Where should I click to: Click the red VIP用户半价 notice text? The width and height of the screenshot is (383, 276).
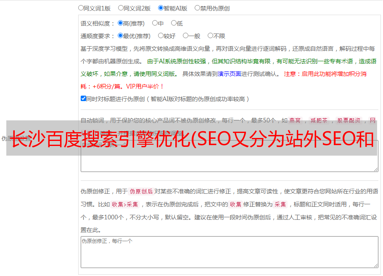coord(145,86)
